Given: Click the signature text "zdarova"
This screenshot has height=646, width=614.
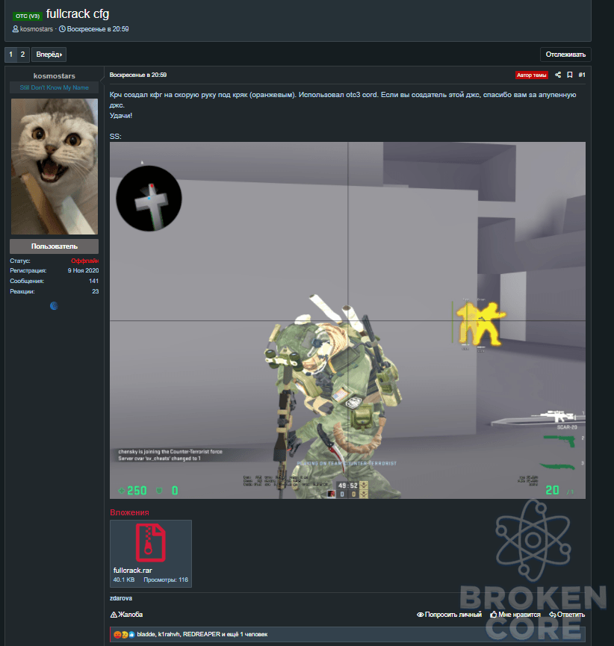Looking at the screenshot, I should click(x=121, y=598).
